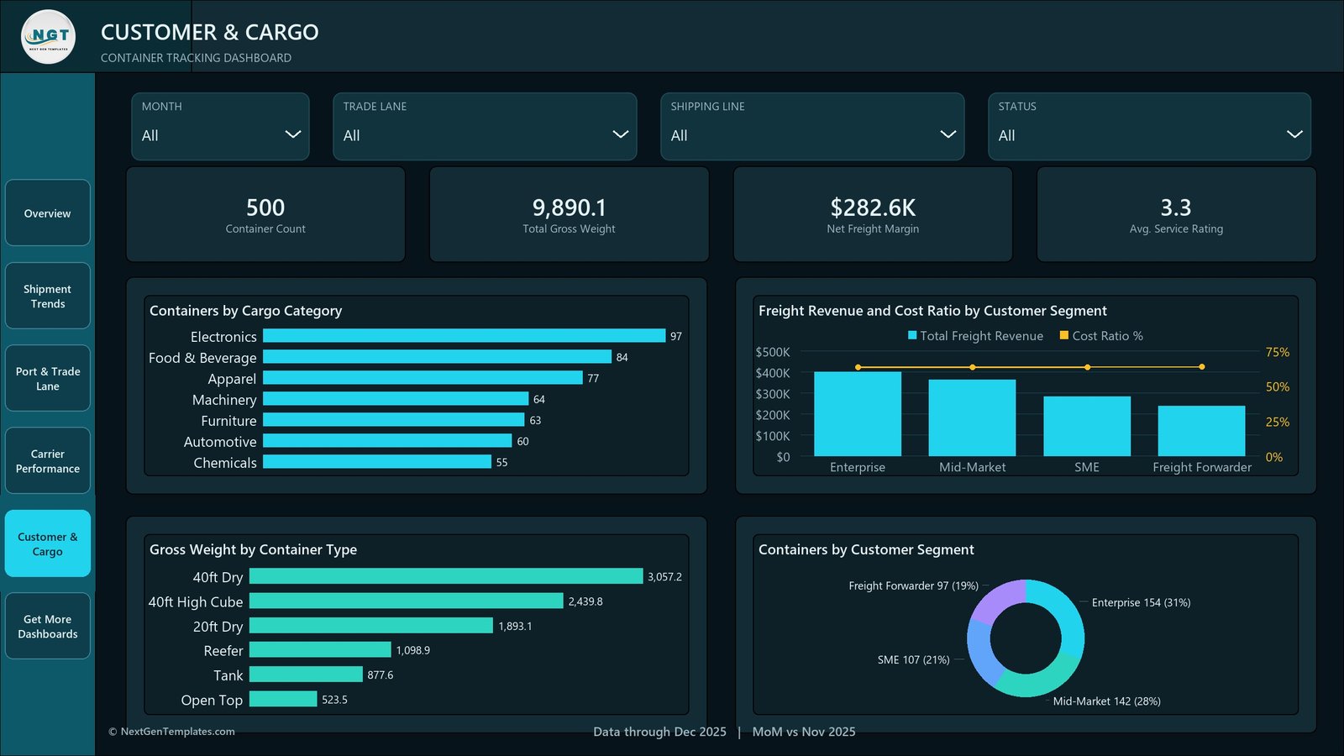This screenshot has height=756, width=1344.
Task: Click the '75%' secondary axis label
Action: 1278,352
